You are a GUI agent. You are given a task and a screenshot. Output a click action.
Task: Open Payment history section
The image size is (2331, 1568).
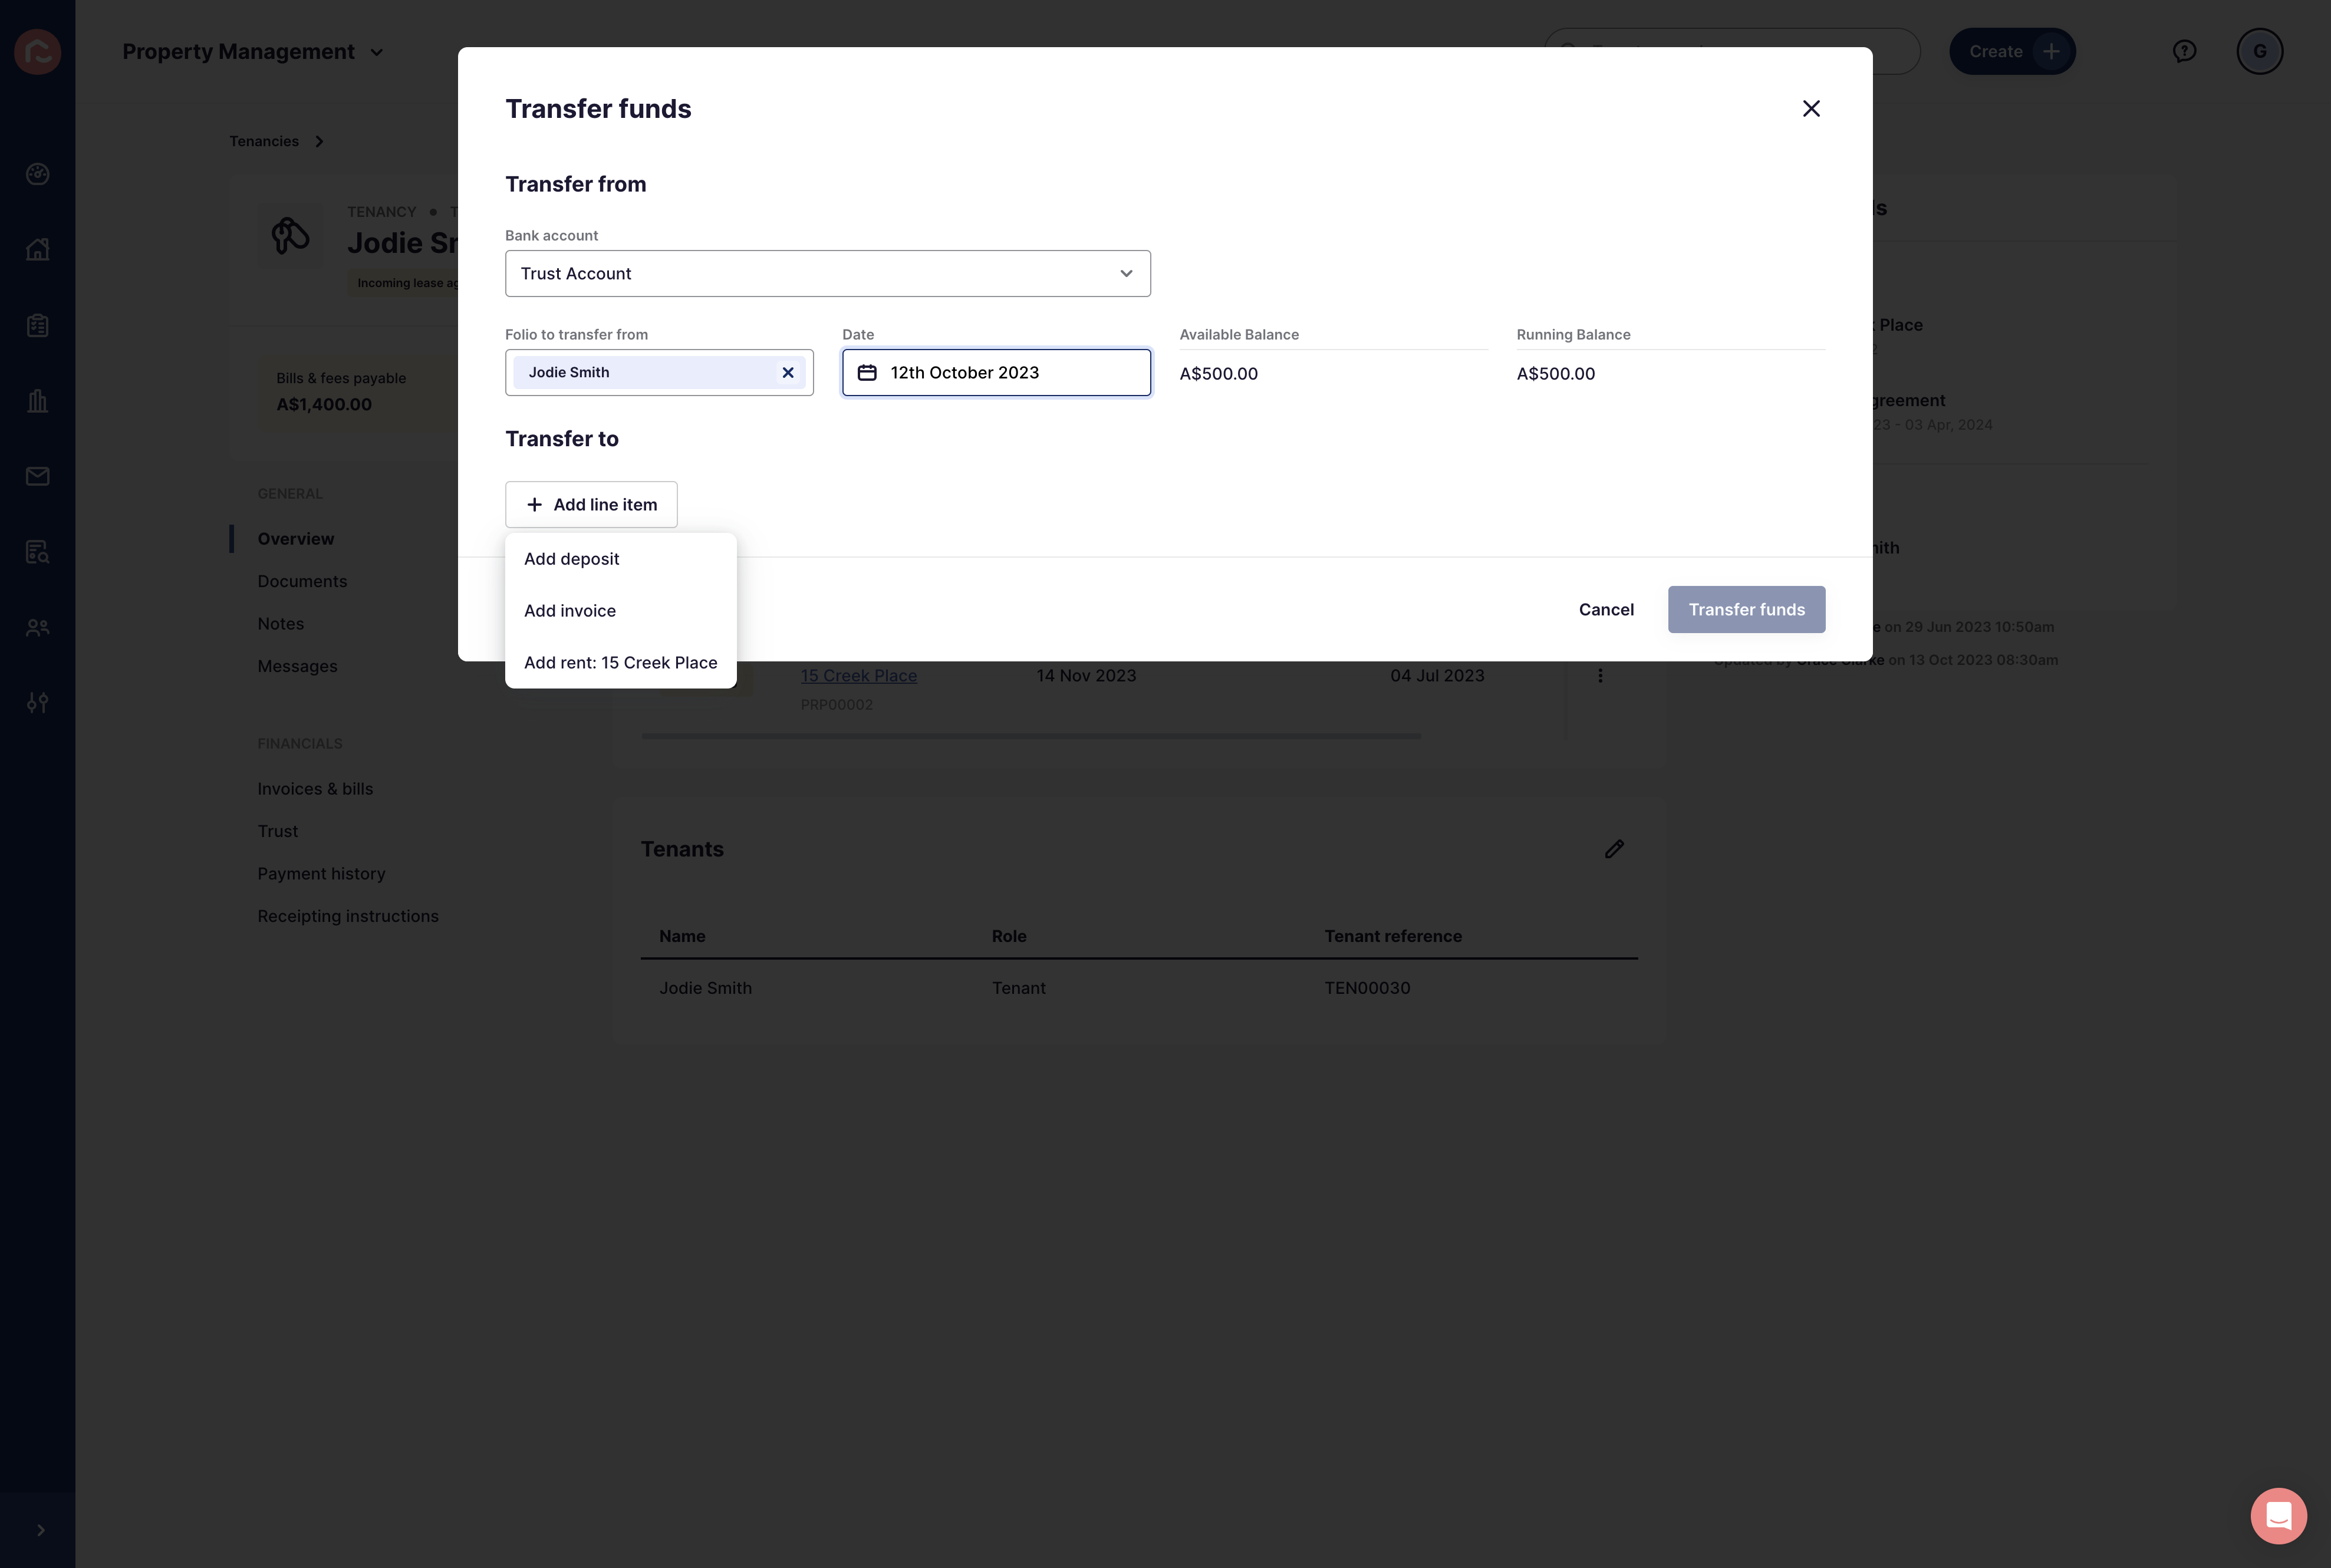click(321, 873)
